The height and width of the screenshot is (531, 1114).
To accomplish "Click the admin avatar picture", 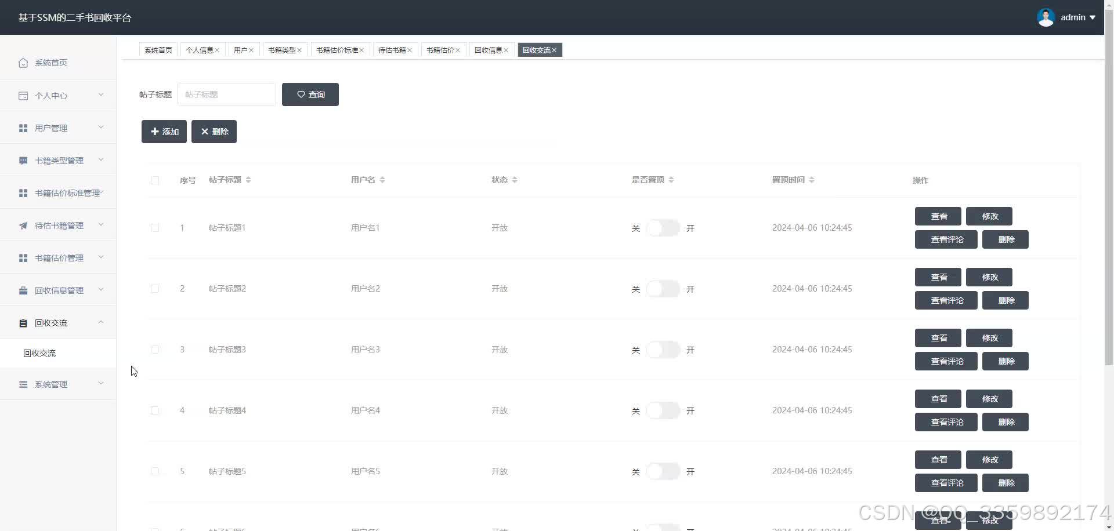I will click(x=1046, y=17).
